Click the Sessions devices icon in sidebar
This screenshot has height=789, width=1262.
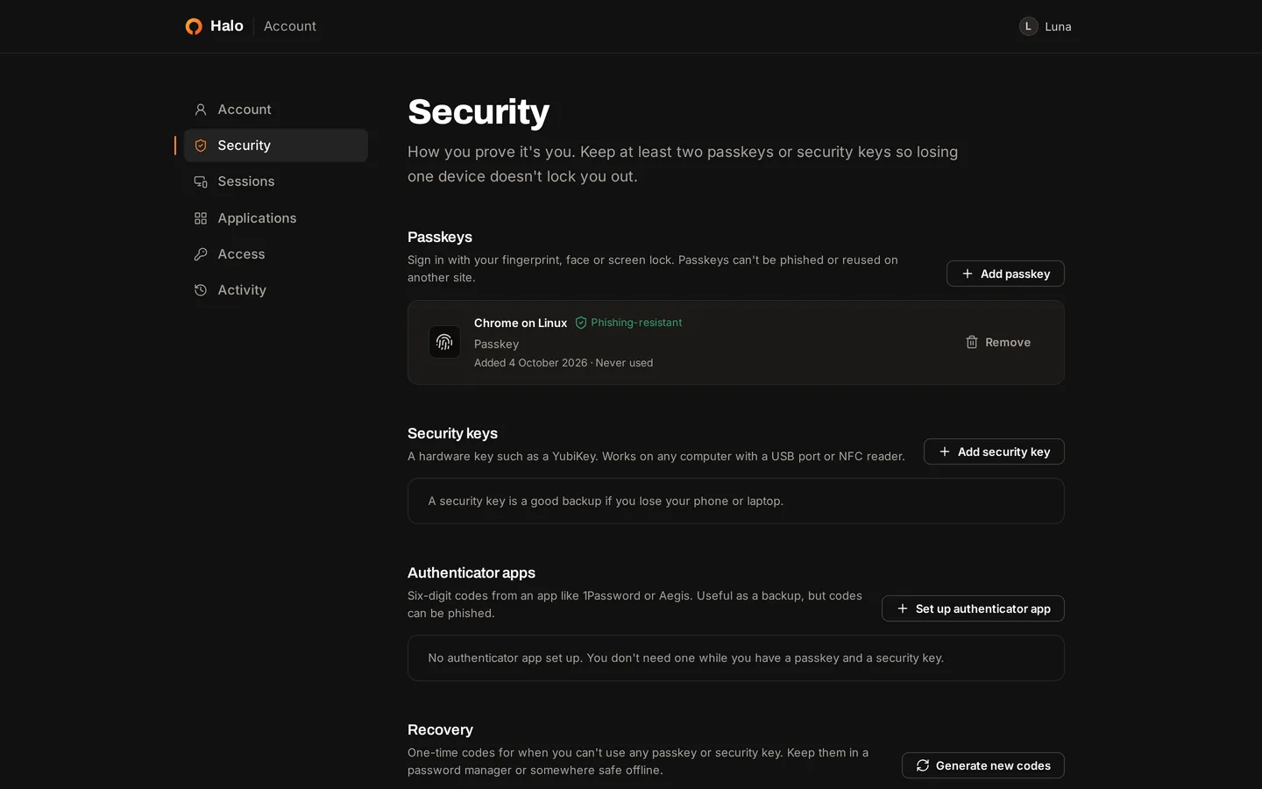coord(201,181)
